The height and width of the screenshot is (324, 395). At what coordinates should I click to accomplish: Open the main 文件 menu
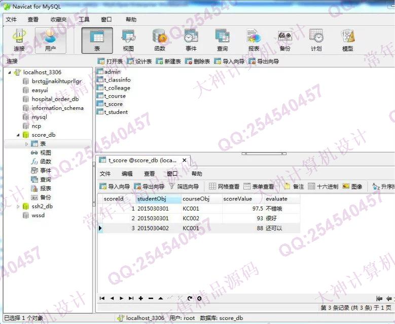(11, 19)
